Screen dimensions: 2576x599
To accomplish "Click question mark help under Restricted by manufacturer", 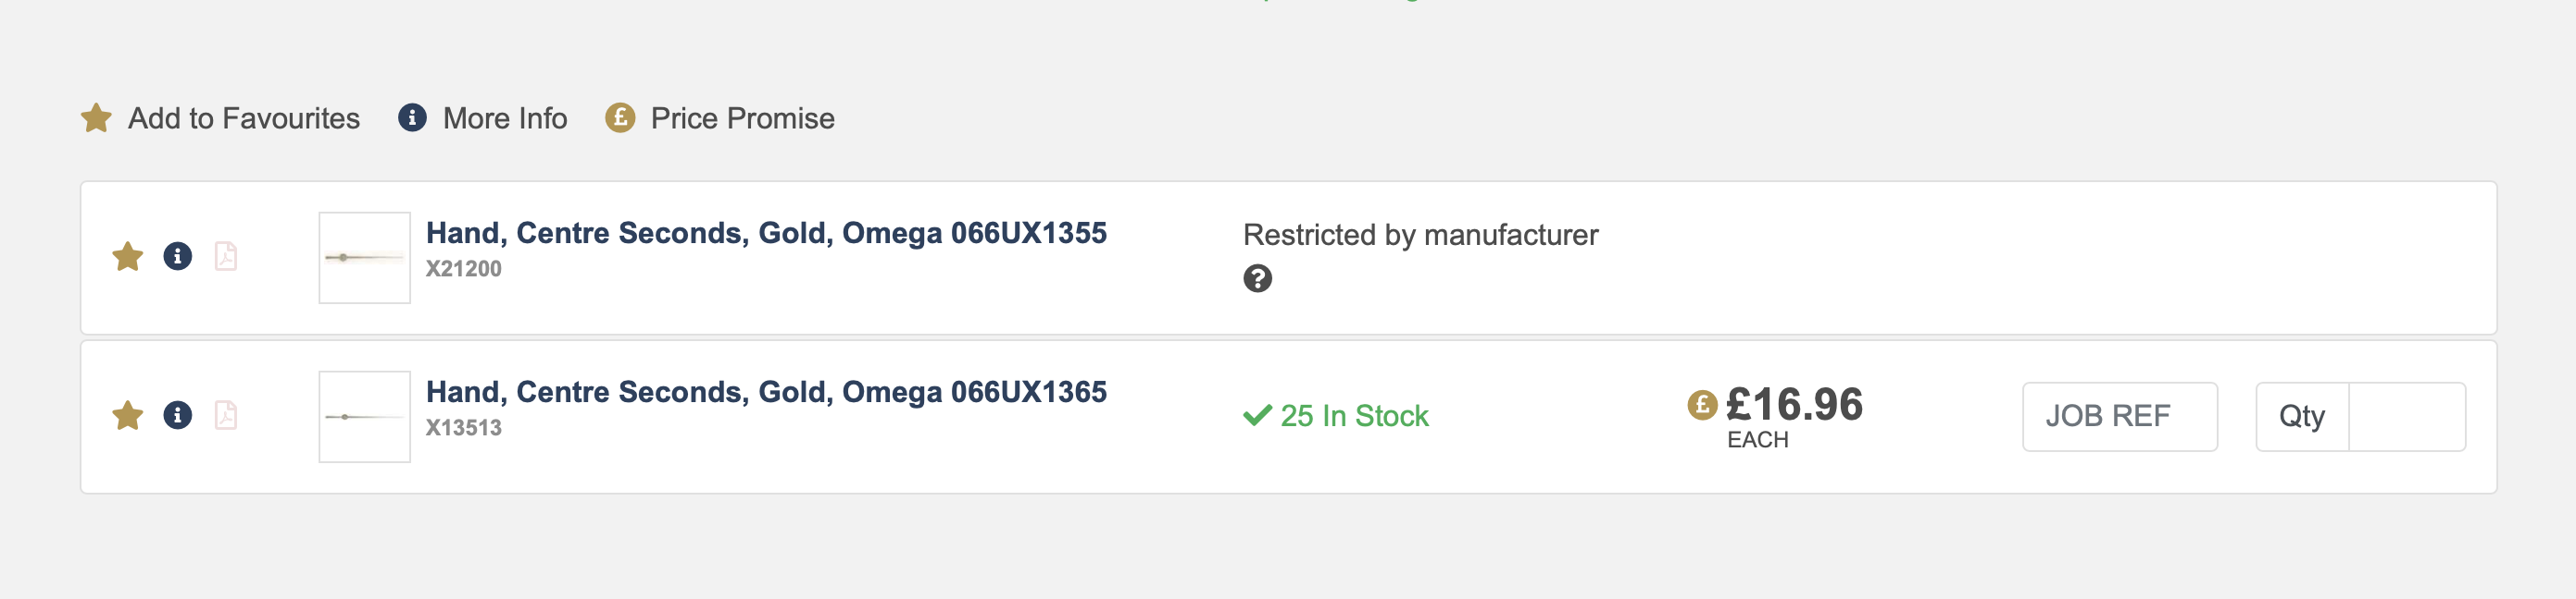I will tap(1257, 278).
